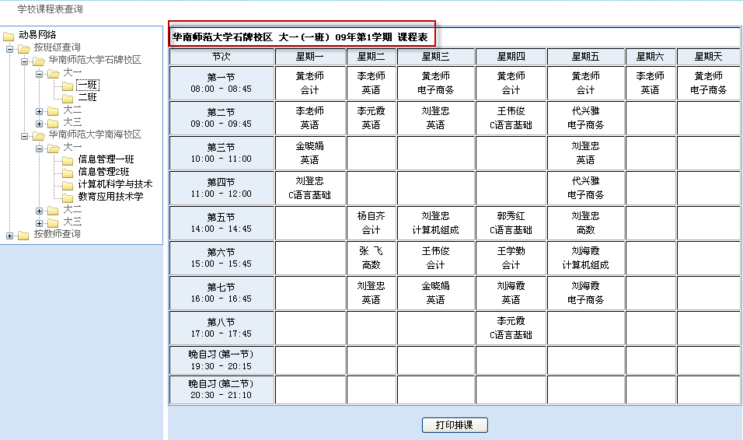Click the 动易网络 root folder icon
The height and width of the screenshot is (440, 743).
9,36
